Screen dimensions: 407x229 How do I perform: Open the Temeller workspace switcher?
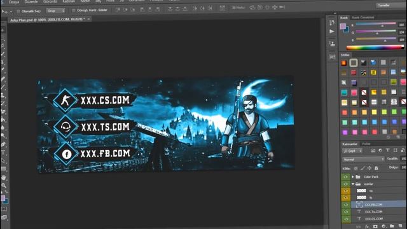pyautogui.click(x=391, y=5)
